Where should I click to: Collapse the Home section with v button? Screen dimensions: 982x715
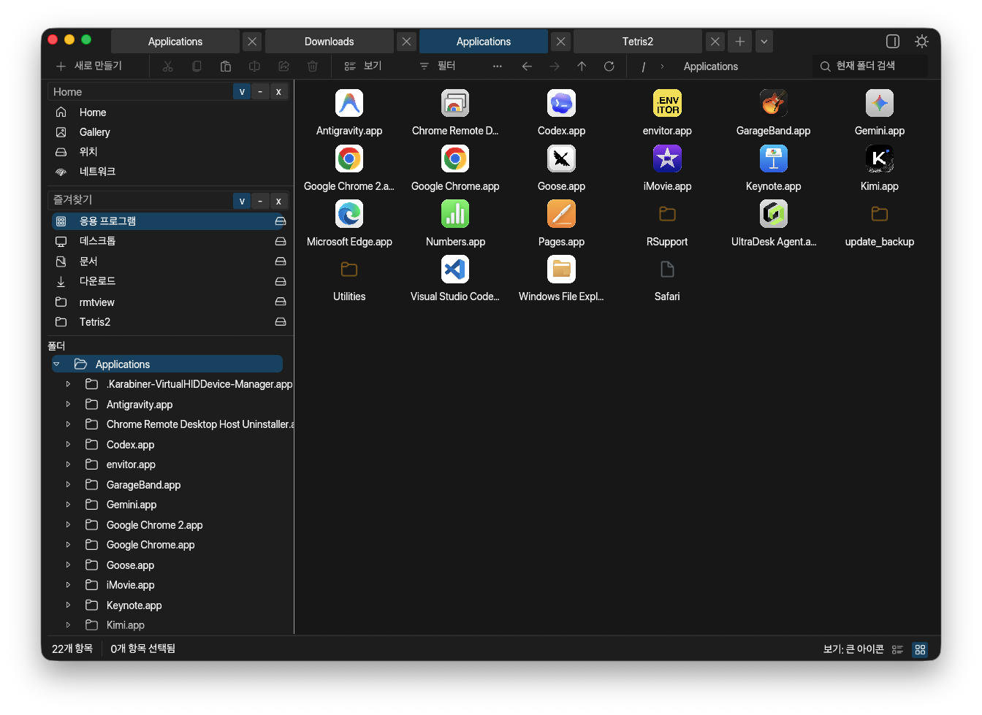pos(242,92)
